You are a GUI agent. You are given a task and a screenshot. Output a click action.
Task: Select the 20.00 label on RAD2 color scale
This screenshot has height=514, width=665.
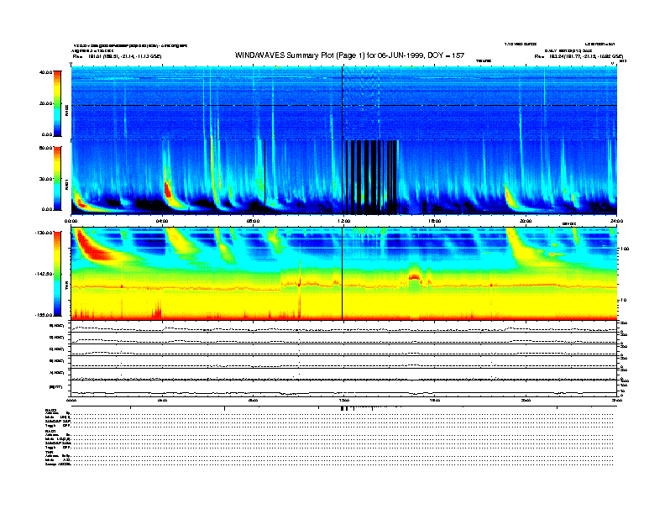pos(45,103)
